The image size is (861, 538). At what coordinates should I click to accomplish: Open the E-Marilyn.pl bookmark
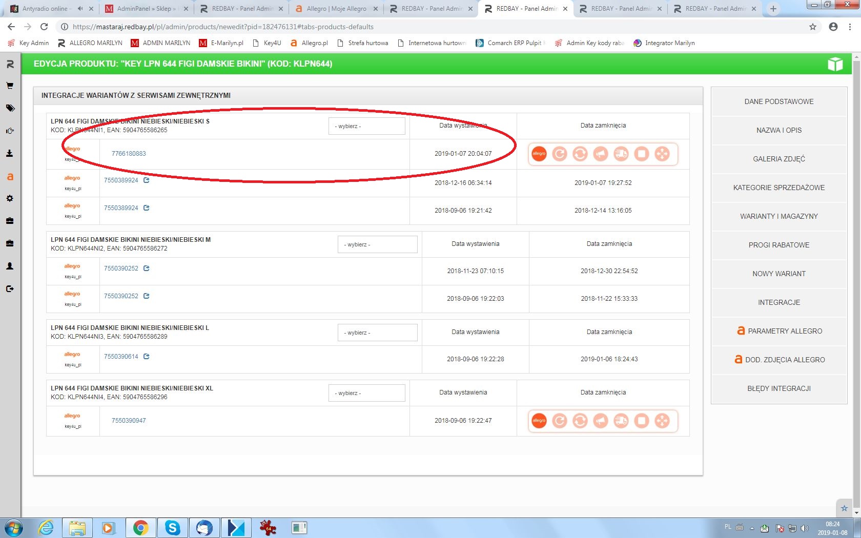pyautogui.click(x=221, y=43)
